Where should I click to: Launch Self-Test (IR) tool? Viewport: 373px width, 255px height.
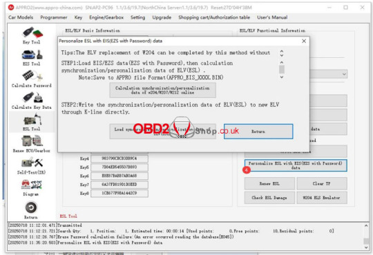click(32, 165)
